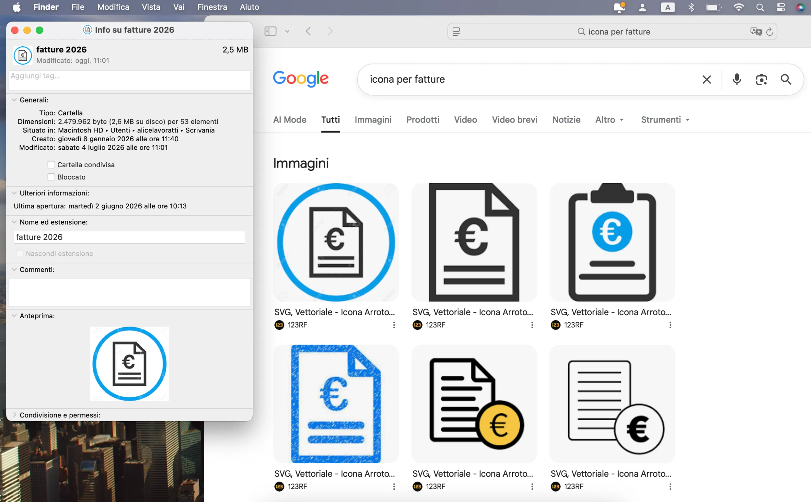Open the Strumenti dropdown
Image resolution: width=811 pixels, height=502 pixels.
tap(665, 119)
